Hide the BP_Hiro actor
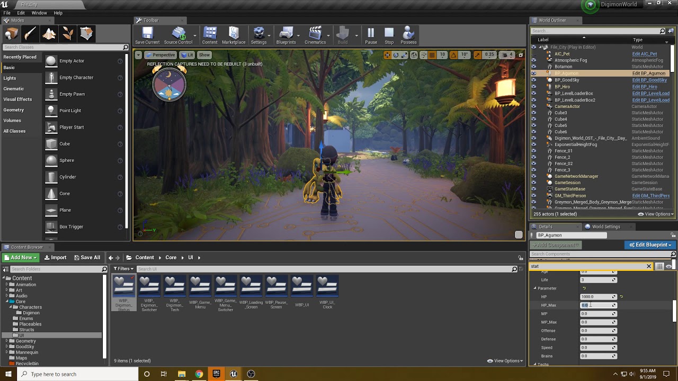The width and height of the screenshot is (678, 381). (533, 87)
